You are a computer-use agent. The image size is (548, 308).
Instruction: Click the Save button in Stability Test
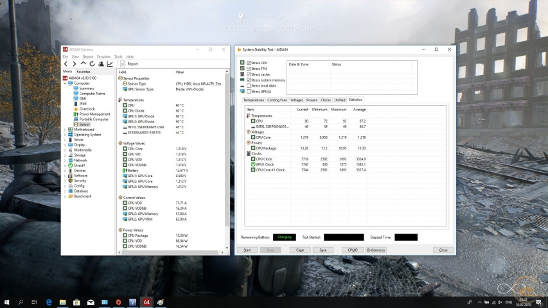pos(323,250)
